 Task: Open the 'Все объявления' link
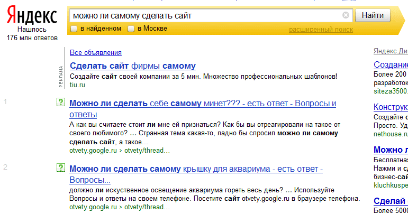[95, 52]
